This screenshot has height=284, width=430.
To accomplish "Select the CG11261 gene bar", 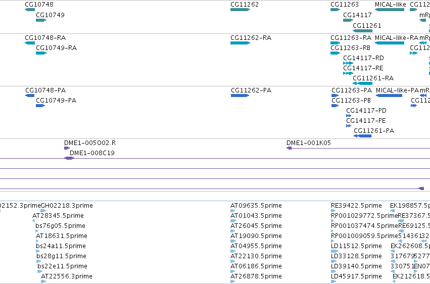I will [x=362, y=31].
